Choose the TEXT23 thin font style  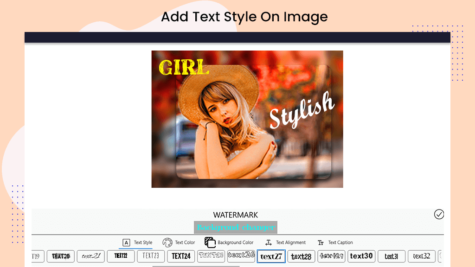[x=151, y=256]
